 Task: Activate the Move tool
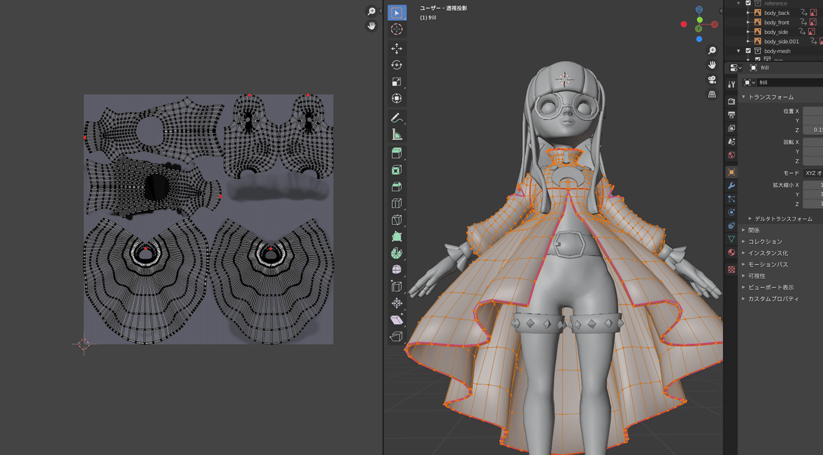397,48
